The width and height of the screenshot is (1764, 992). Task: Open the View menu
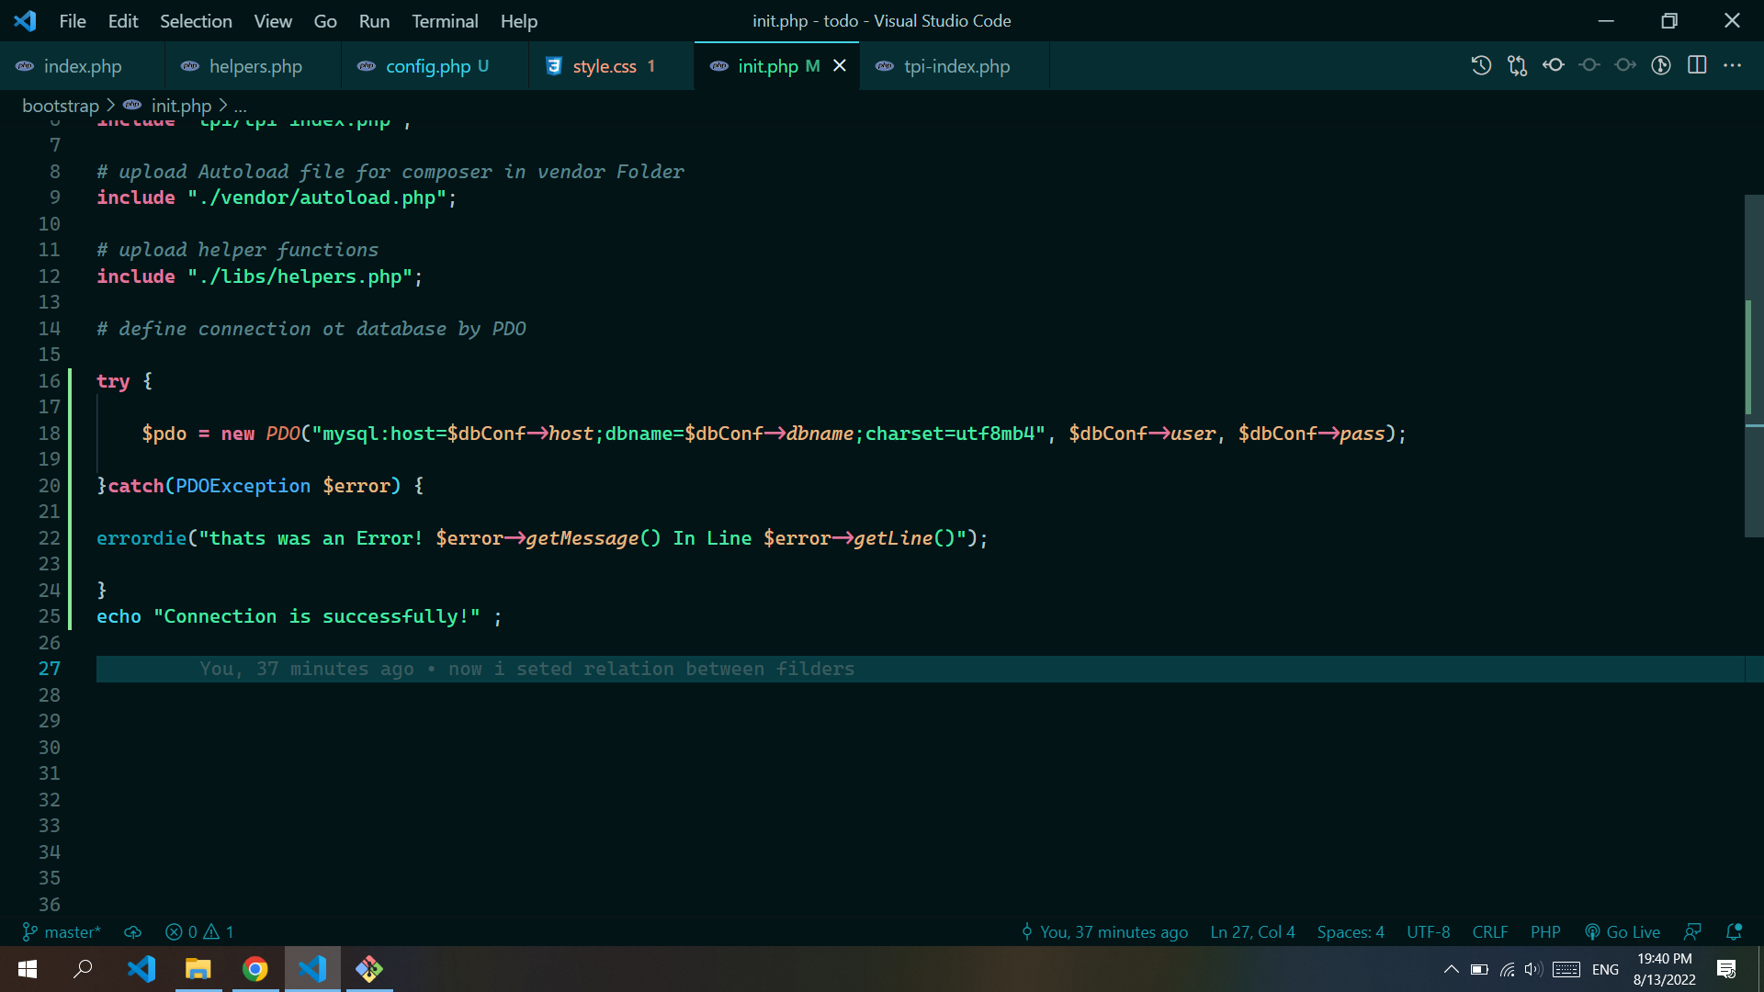point(273,20)
